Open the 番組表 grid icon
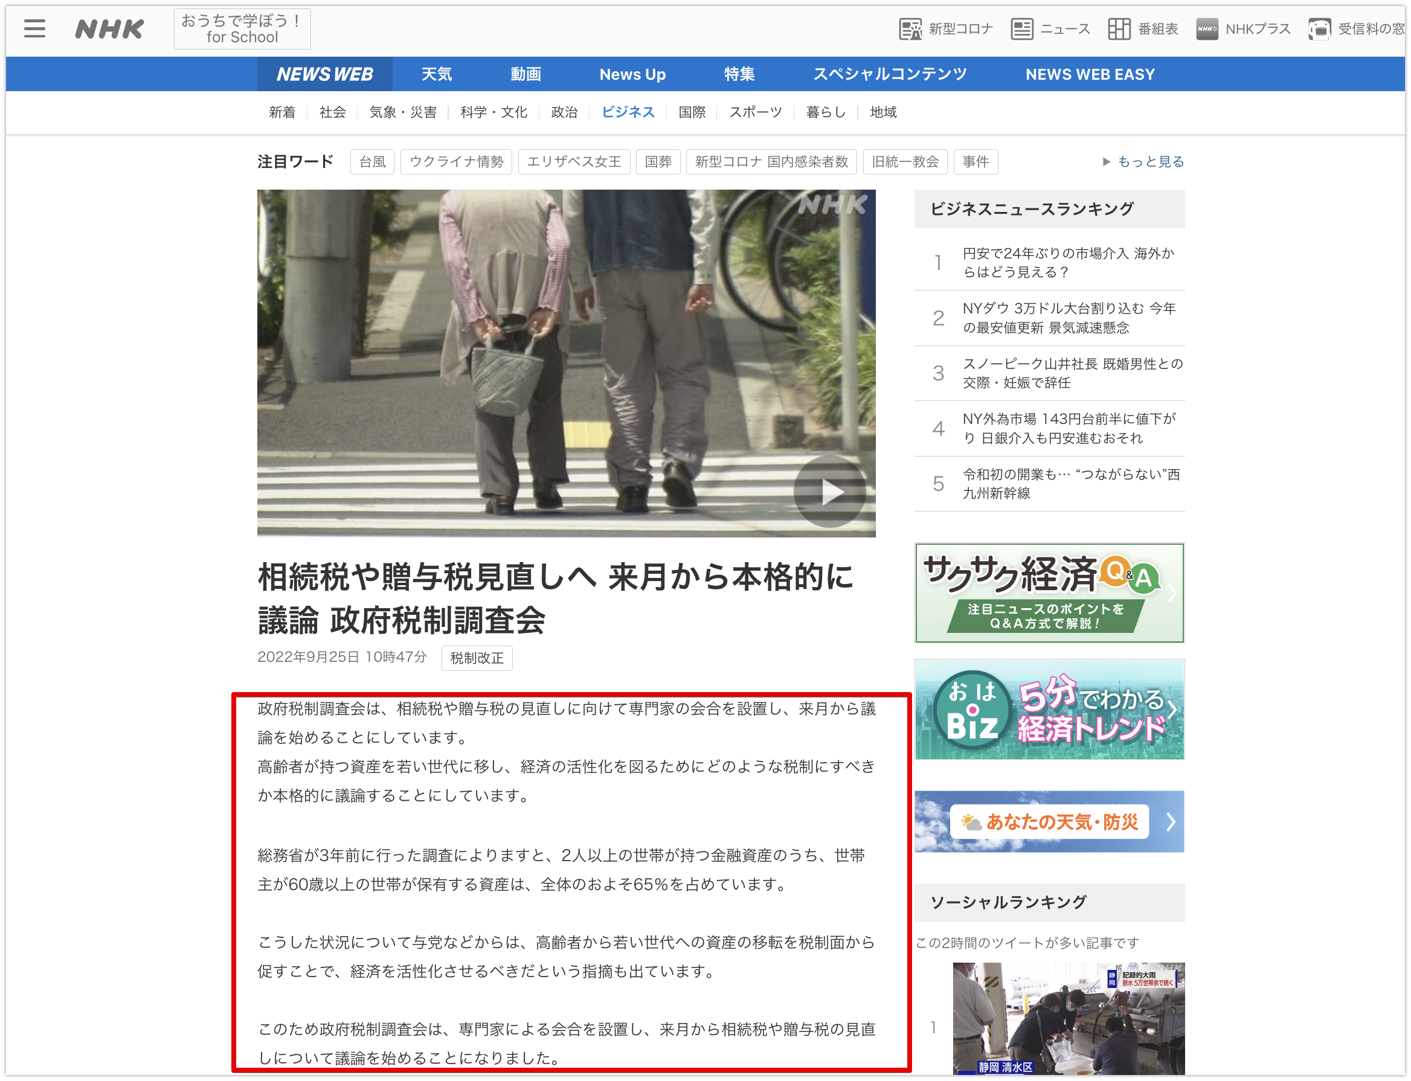 click(1143, 29)
